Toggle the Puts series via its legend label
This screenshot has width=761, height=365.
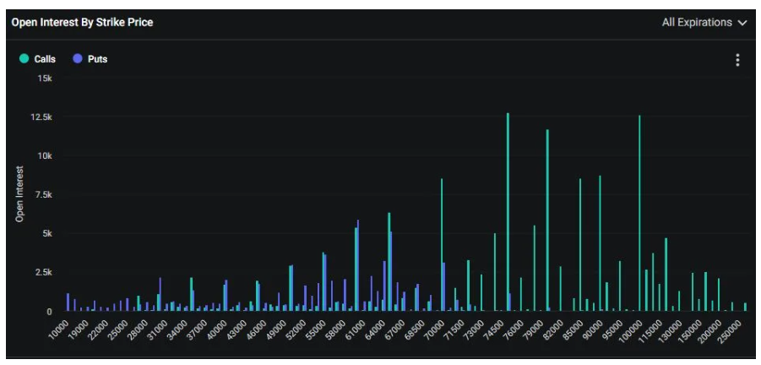tap(97, 59)
